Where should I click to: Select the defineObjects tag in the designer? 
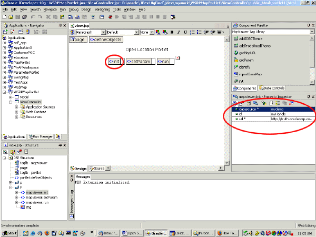[106, 39]
